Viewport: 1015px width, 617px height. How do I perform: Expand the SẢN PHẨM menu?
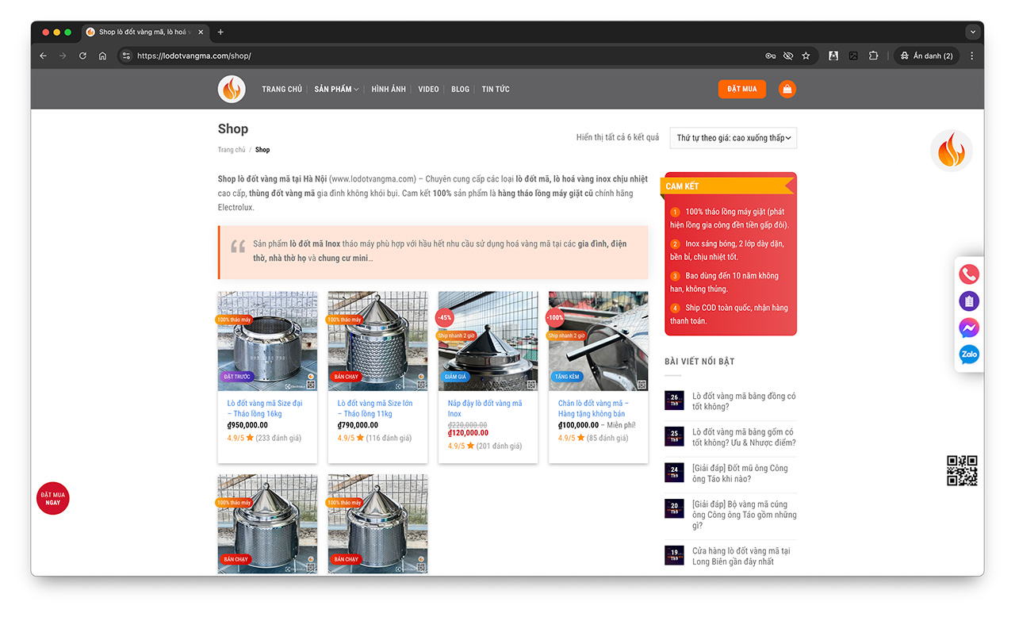click(336, 89)
